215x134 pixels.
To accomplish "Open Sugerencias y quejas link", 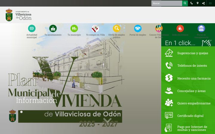I will 193,53.
